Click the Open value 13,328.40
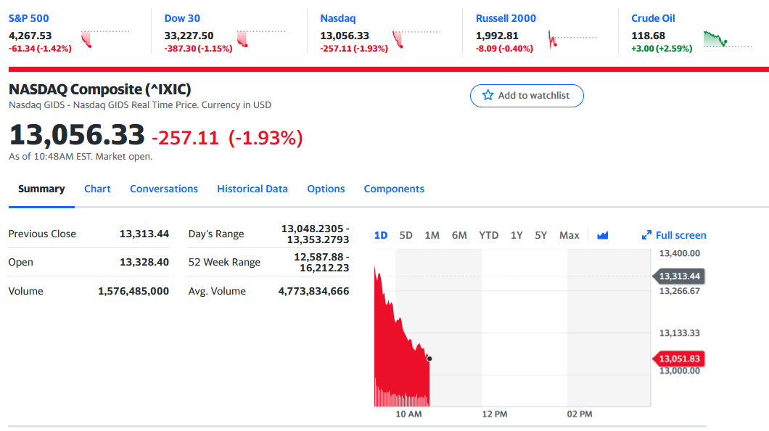The width and height of the screenshot is (769, 431). click(x=144, y=263)
